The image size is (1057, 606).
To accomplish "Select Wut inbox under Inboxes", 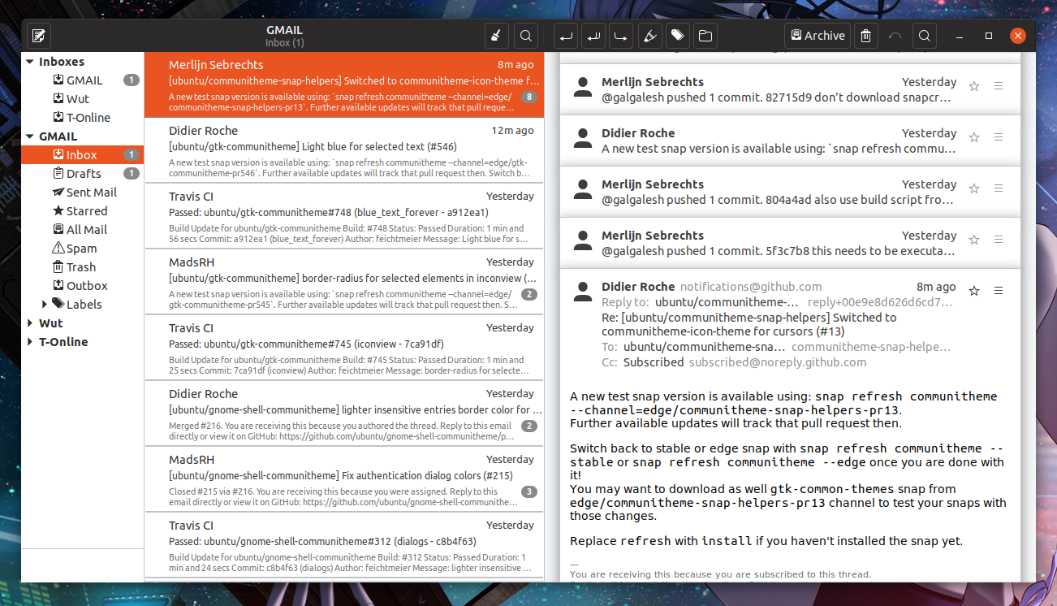I will click(x=82, y=99).
